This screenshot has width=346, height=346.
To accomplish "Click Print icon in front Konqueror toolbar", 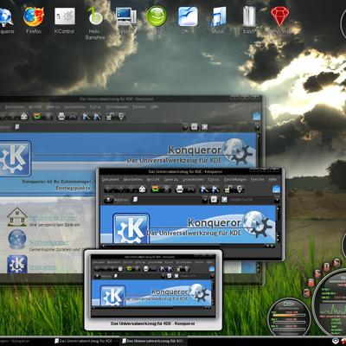I will coord(180,189).
